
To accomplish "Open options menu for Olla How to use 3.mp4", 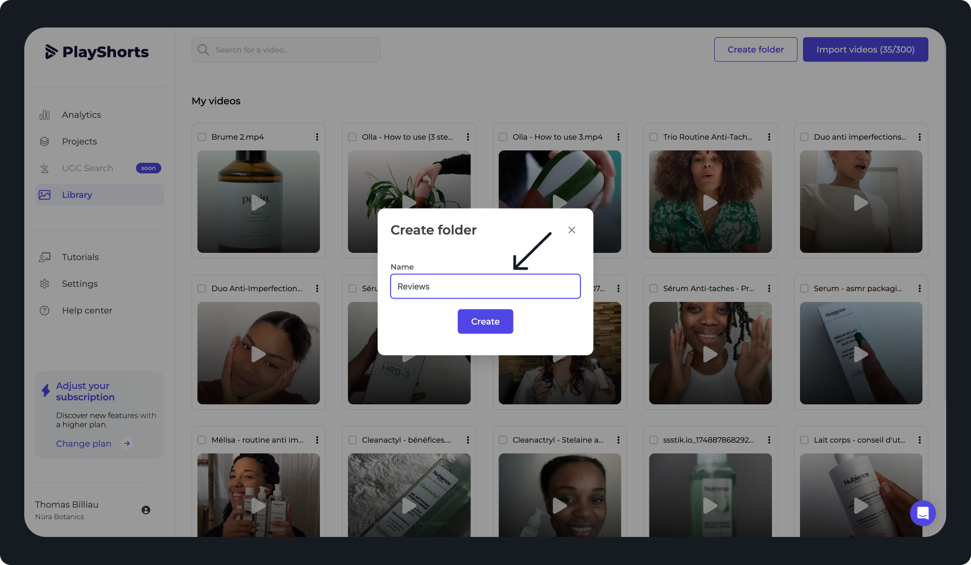I will click(x=618, y=137).
